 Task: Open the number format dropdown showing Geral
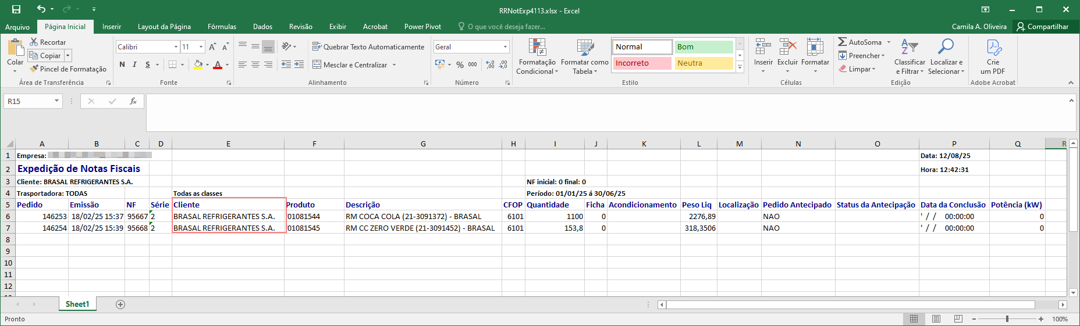(x=505, y=47)
